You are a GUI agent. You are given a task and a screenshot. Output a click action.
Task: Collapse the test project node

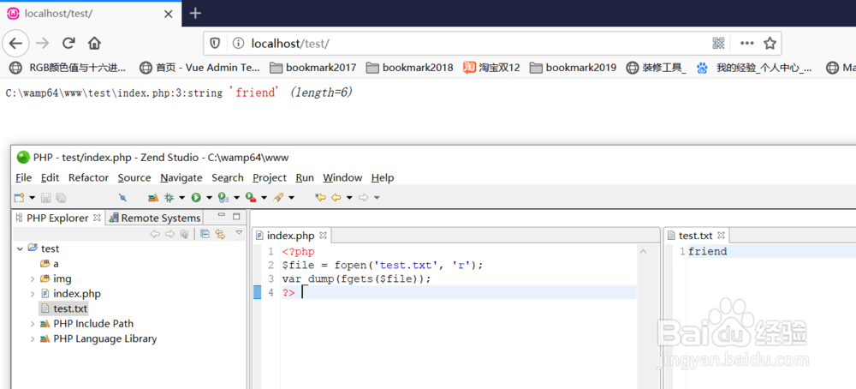(21, 248)
